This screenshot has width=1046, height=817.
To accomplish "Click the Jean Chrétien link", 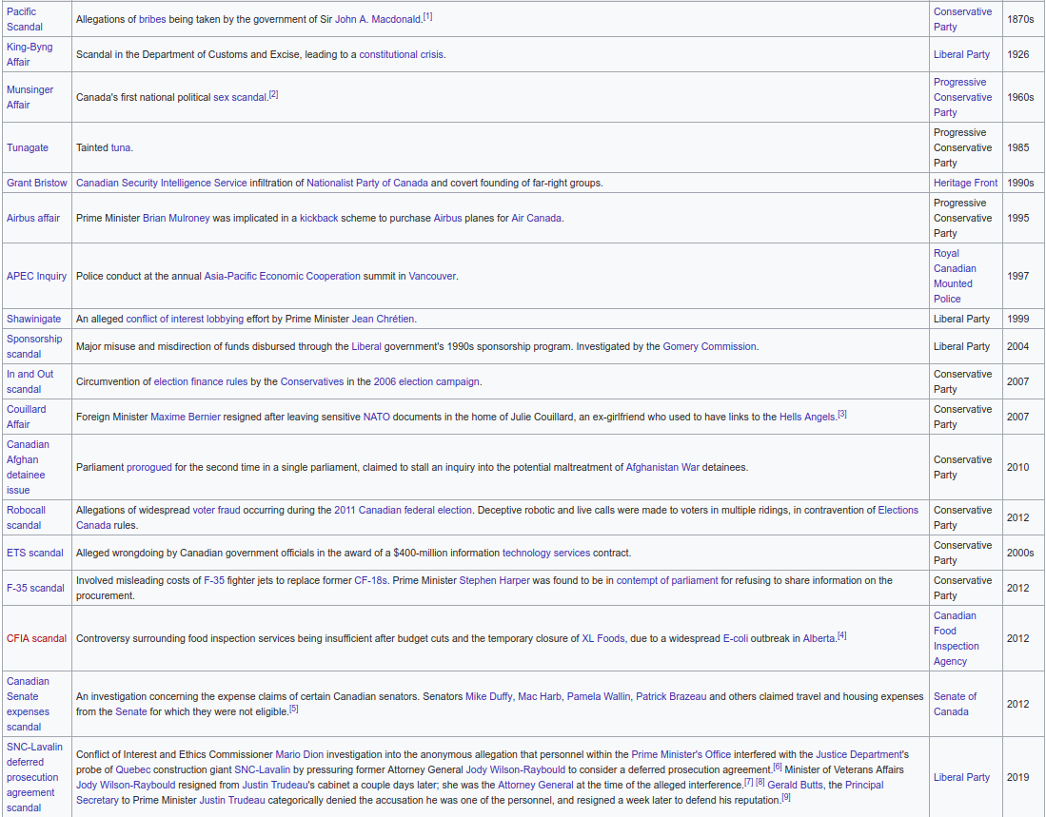I will point(383,320).
